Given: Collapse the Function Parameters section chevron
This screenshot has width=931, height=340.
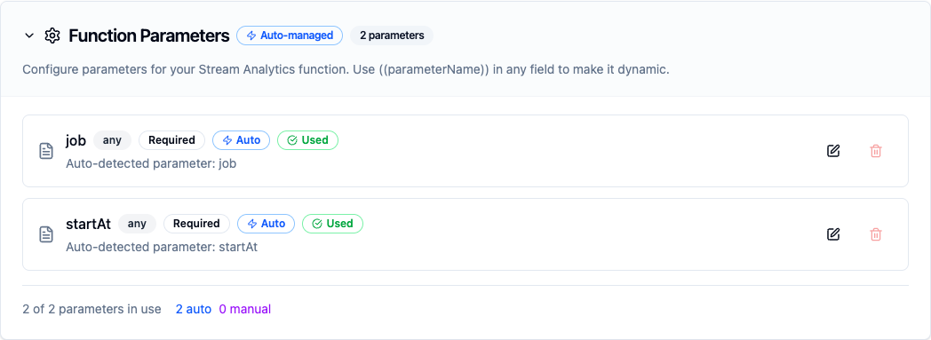Looking at the screenshot, I should (29, 36).
